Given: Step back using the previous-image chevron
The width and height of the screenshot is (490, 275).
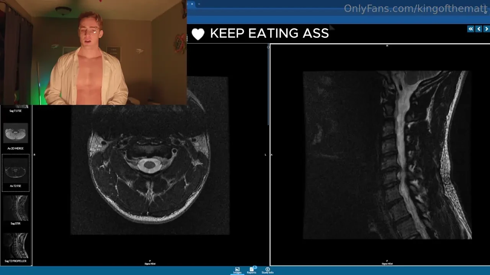Looking at the screenshot, I should coord(479,29).
